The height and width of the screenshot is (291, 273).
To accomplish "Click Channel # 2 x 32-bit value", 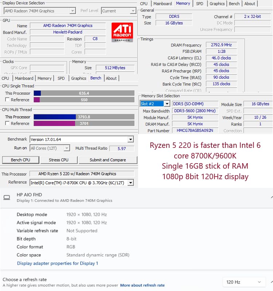I will click(x=253, y=16).
